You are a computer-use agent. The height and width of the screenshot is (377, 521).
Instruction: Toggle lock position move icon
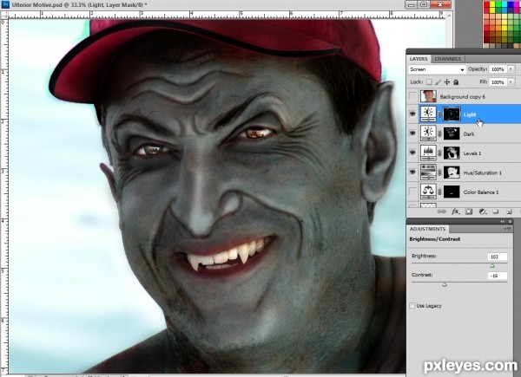(447, 81)
